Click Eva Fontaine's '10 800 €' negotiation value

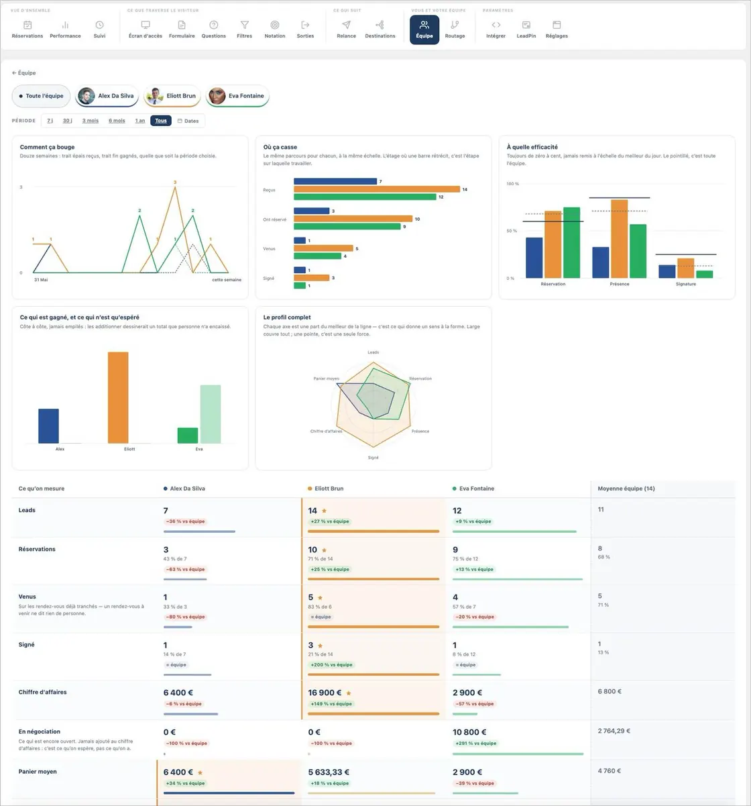click(x=470, y=732)
